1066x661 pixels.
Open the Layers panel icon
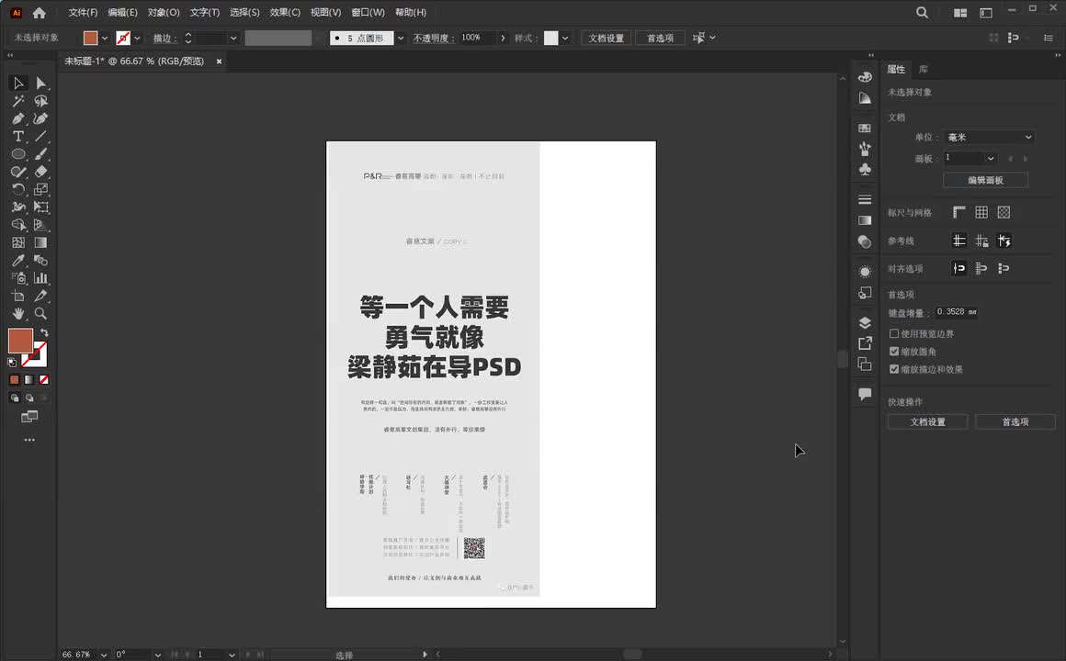click(865, 322)
